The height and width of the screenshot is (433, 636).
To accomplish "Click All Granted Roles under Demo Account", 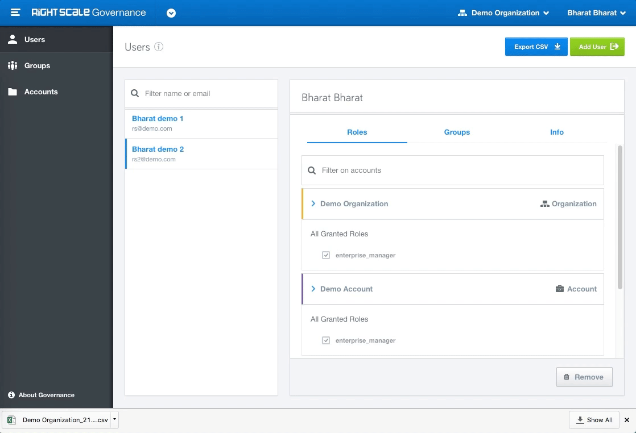I will click(x=339, y=319).
